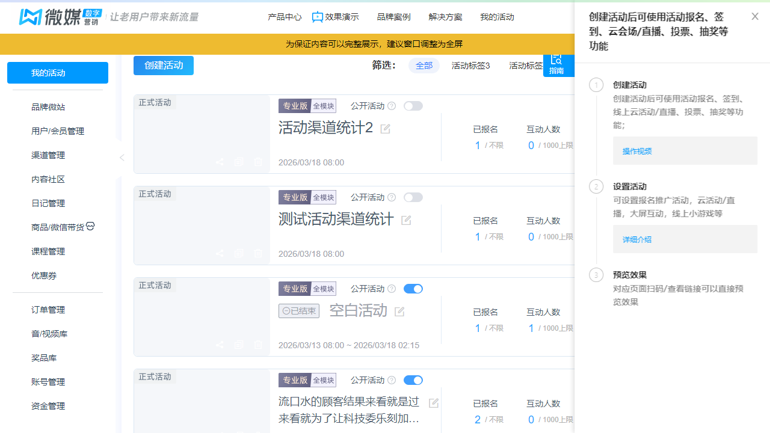The height and width of the screenshot is (433, 770).
Task: Open 产品中心 in the top menu
Action: point(285,17)
